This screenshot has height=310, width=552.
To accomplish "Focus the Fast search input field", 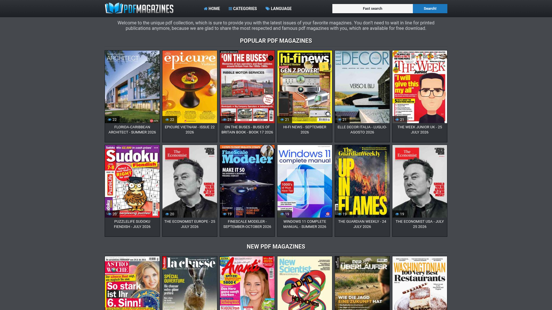I will (x=373, y=9).
